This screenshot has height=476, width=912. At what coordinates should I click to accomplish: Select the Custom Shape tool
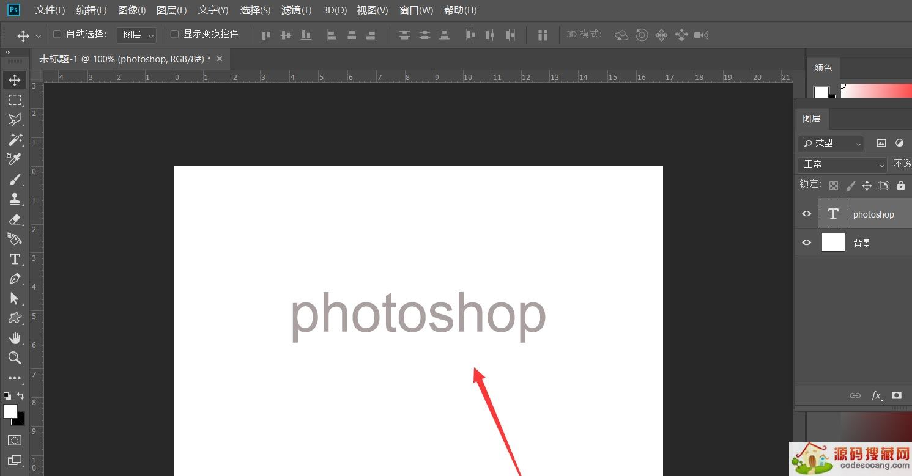point(15,318)
